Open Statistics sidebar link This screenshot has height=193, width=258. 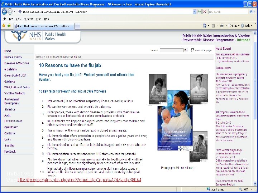click(x=10, y=109)
